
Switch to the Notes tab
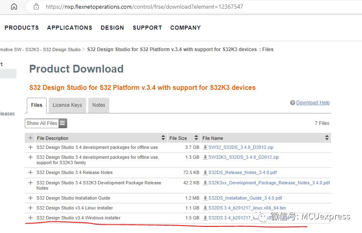coord(99,105)
